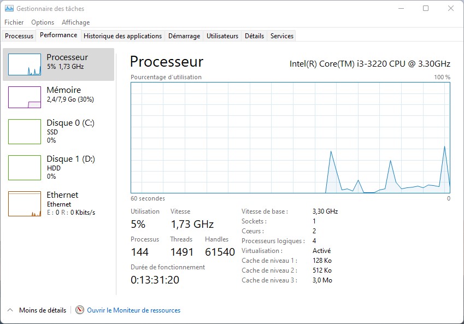Image resolution: width=464 pixels, height=324 pixels.
Task: Open Disque 0 (C:) SSD graph
Action: 25,132
